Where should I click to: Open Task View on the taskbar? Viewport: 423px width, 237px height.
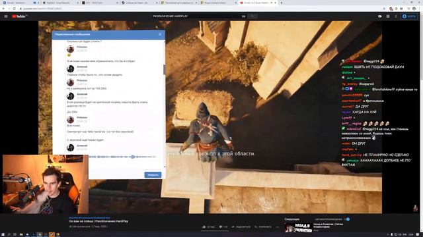point(15,234)
